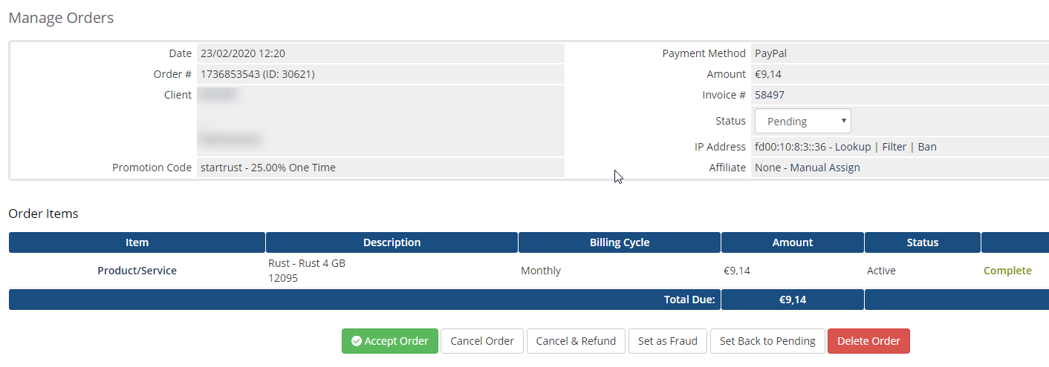Screen dimensions: 1049x367
Task: Click the Amount column header in Order Items
Action: [x=792, y=242]
